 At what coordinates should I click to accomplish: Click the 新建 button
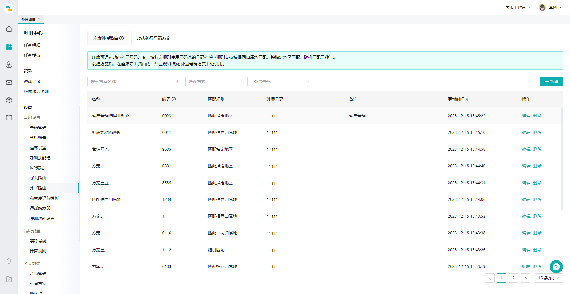coord(551,82)
